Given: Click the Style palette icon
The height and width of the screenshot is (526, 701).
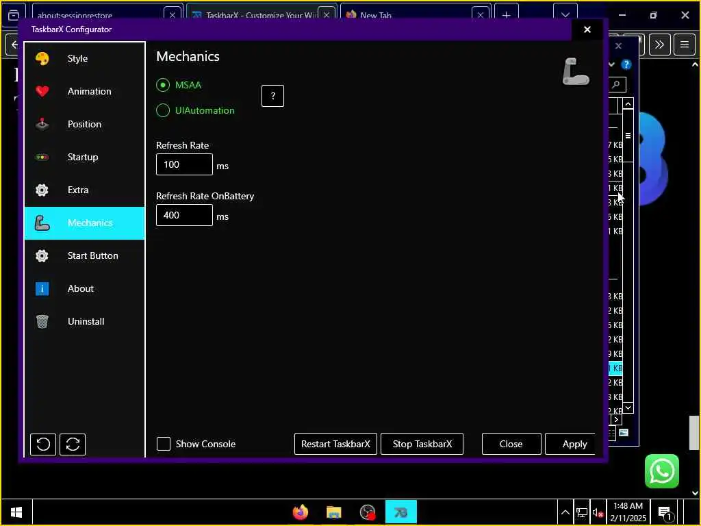Looking at the screenshot, I should (42, 59).
